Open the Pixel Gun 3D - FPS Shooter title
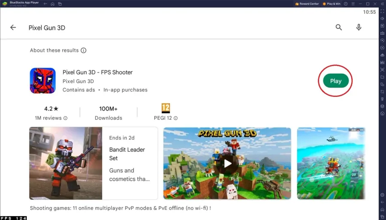This screenshot has height=220, width=386. tap(97, 72)
